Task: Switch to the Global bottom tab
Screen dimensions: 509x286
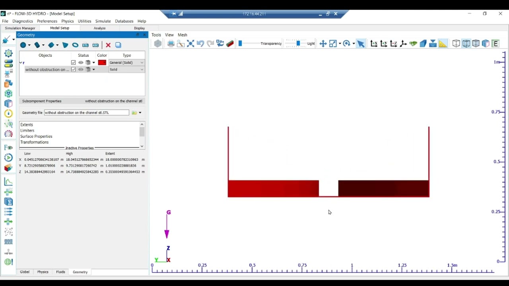Action: 25,272
